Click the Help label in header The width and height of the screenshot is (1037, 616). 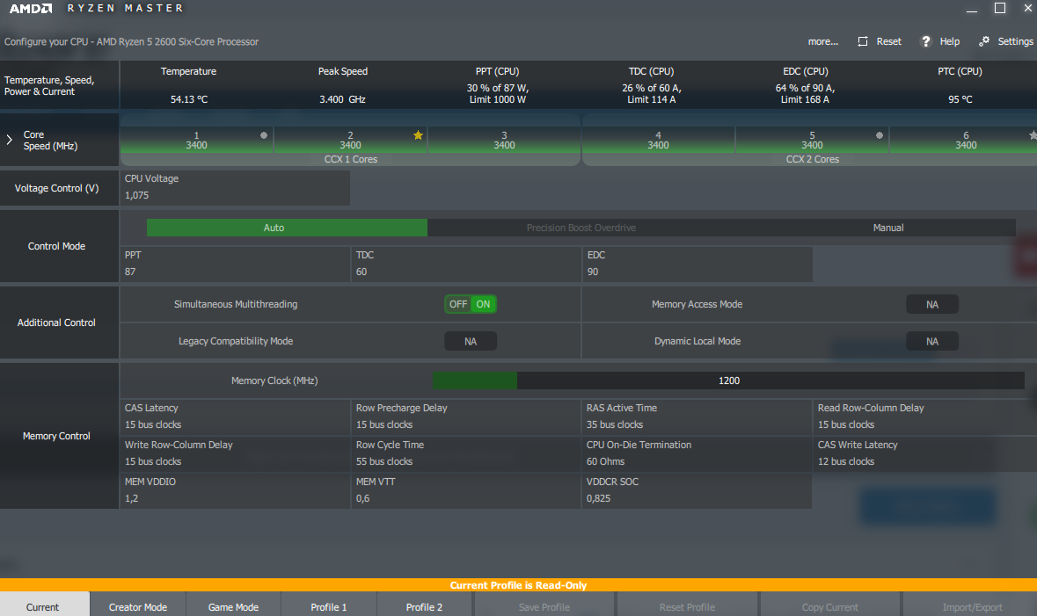[x=950, y=41]
